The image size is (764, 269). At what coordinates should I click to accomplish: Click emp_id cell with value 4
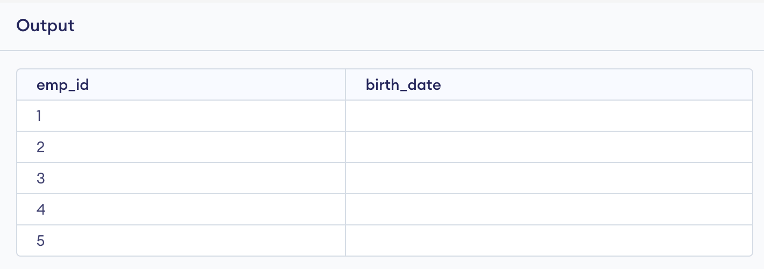(x=40, y=209)
